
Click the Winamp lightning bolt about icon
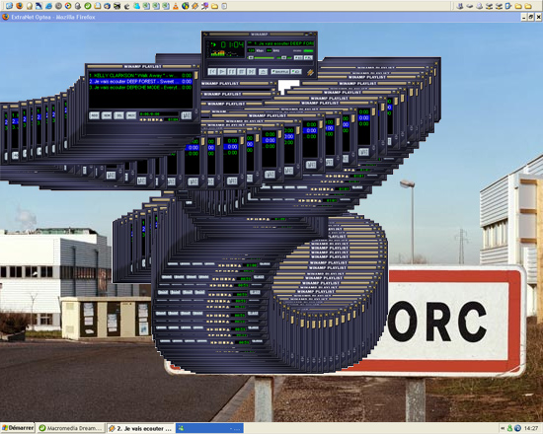[310, 72]
